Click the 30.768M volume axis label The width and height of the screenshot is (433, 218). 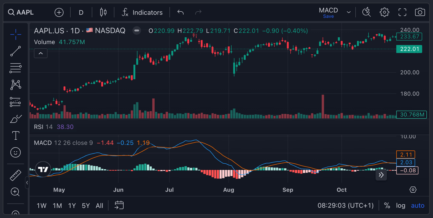click(412, 114)
